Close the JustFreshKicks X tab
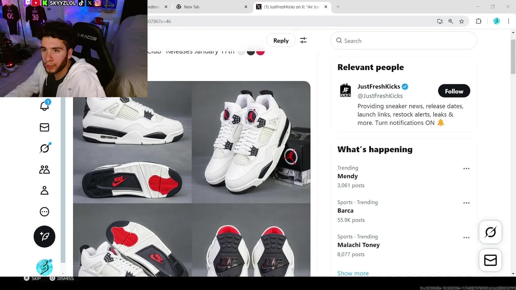 coord(326,7)
